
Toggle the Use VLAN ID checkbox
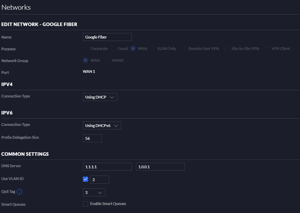click(x=86, y=179)
